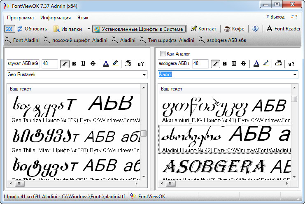
Task: Toggle strikethrough in the left pane
Action: 93,64
